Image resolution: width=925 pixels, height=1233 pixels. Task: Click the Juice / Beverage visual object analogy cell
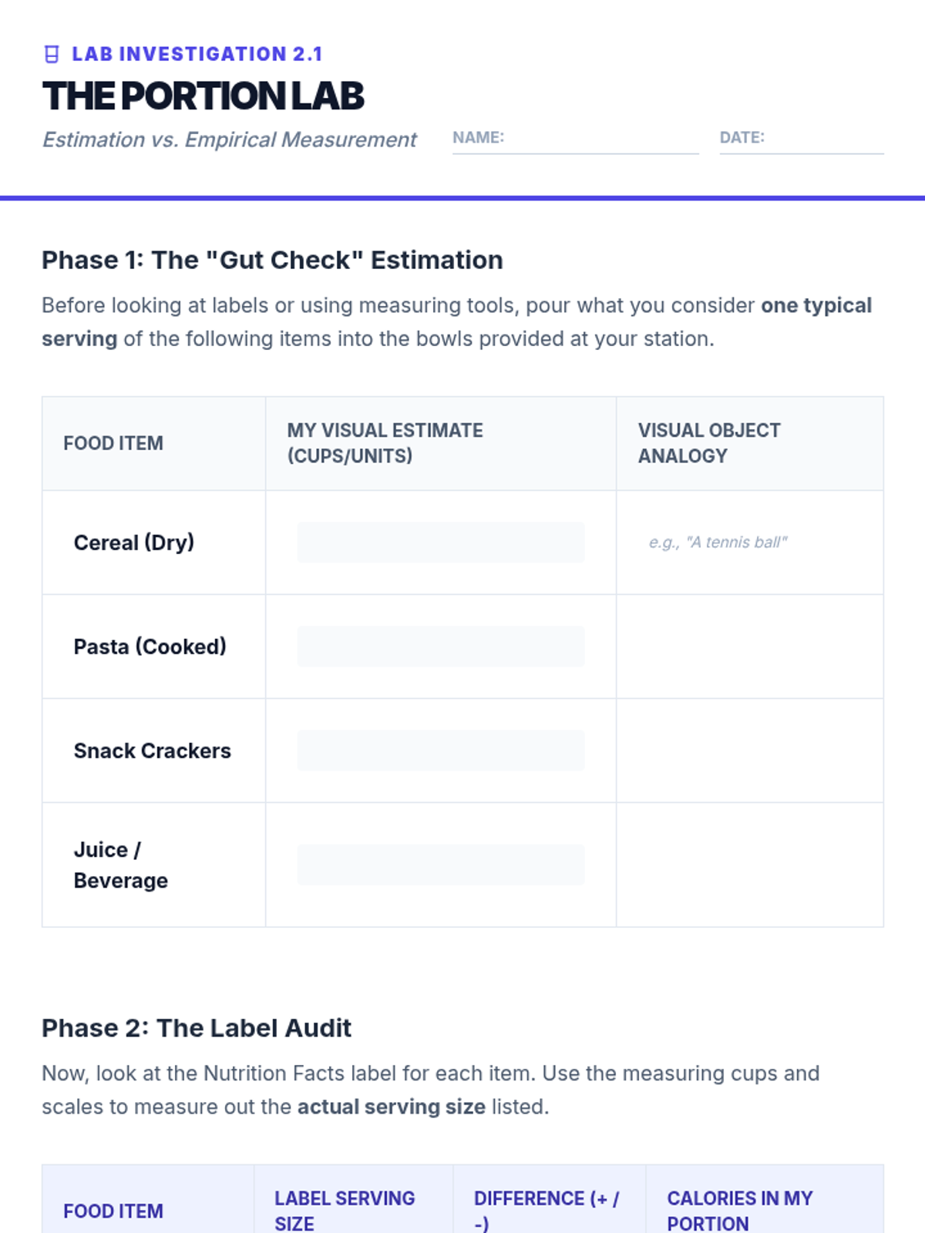749,865
